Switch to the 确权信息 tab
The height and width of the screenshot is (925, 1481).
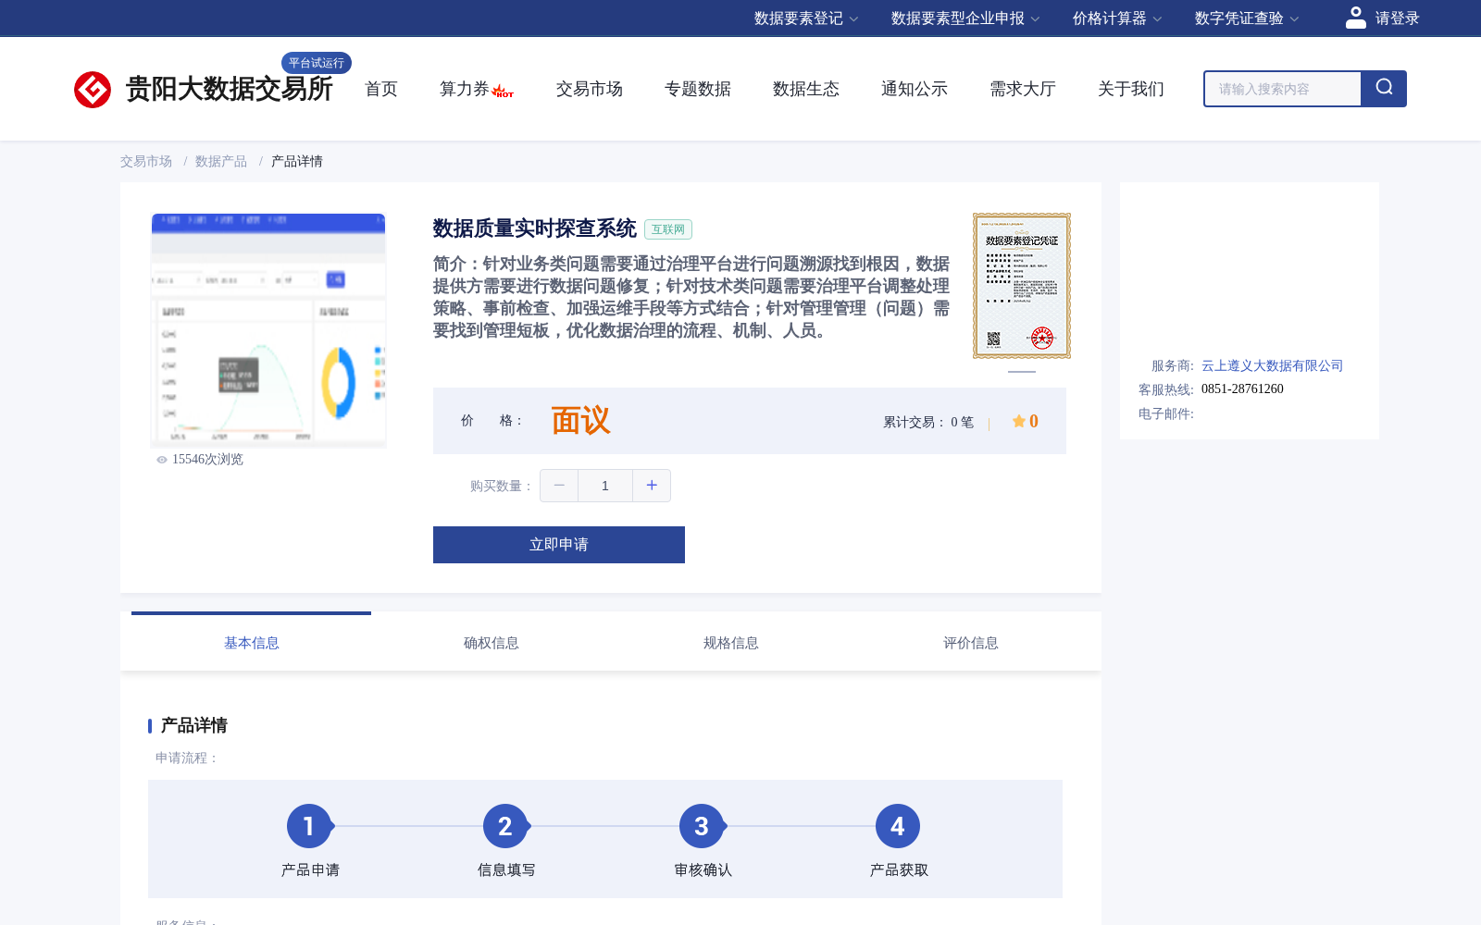point(492,643)
